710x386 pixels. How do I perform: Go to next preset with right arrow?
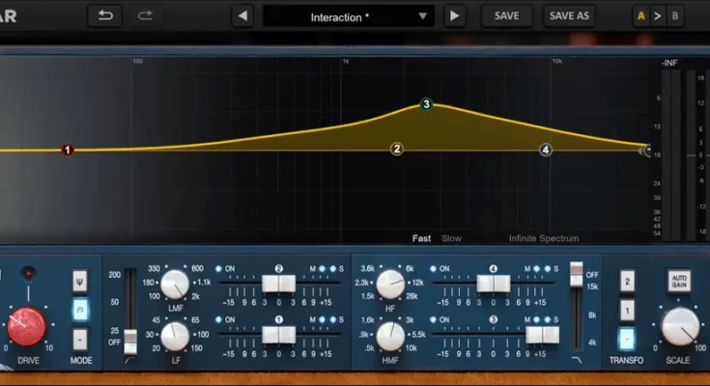pyautogui.click(x=455, y=16)
